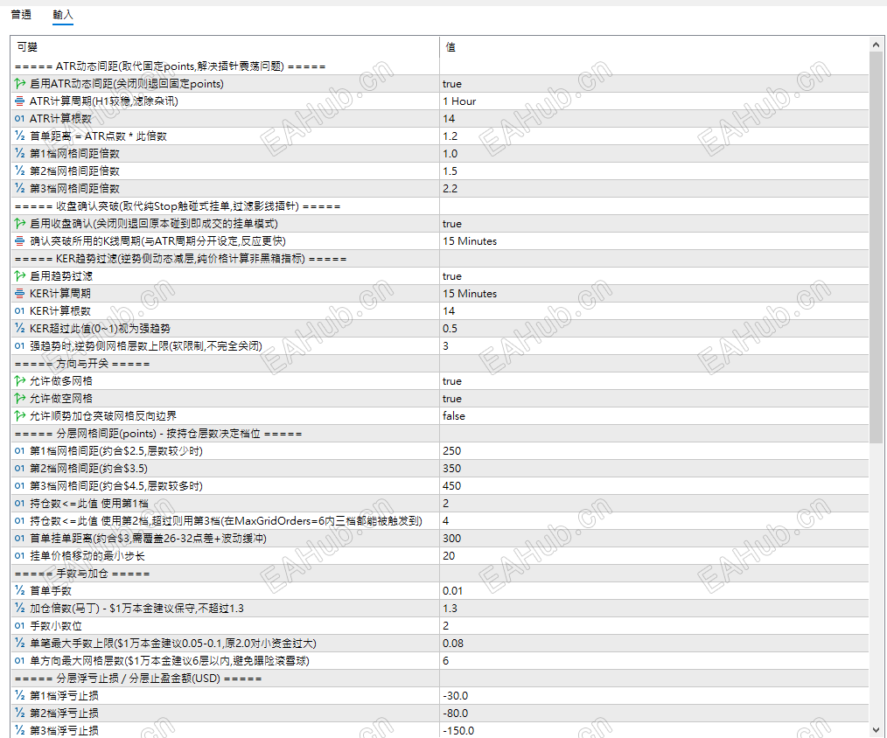The width and height of the screenshot is (887, 738).
Task: Click the integer icon beside 首单挂单距离
Action: [x=20, y=539]
